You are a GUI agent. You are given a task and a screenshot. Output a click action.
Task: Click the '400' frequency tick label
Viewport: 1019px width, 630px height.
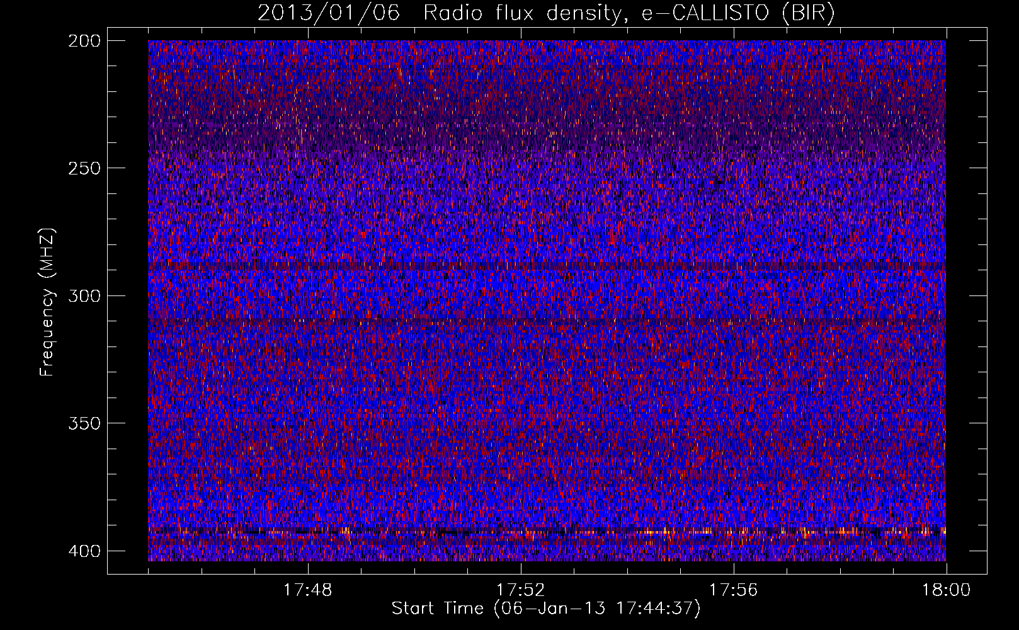[x=84, y=551]
